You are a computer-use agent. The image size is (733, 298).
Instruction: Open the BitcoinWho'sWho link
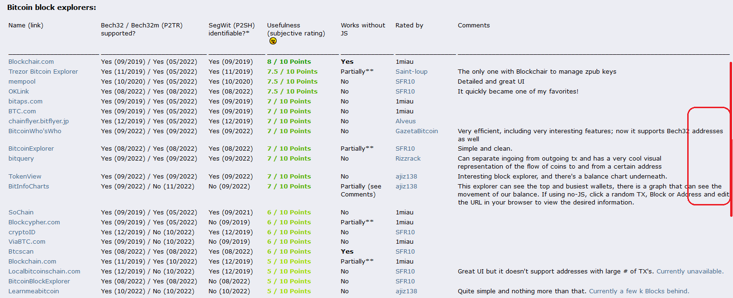35,131
